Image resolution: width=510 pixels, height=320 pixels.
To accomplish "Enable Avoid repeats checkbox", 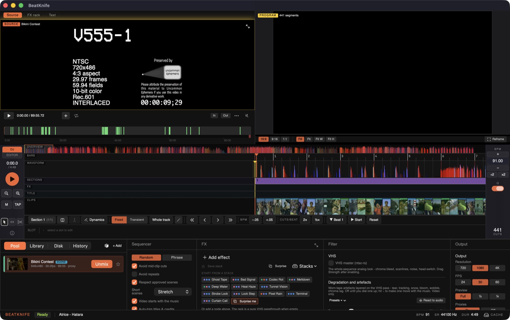I will tap(134, 274).
